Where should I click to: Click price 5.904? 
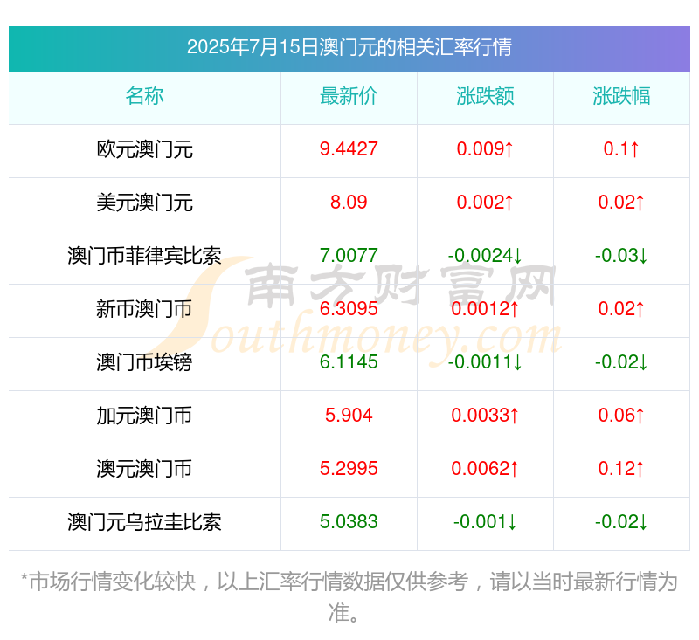point(349,416)
